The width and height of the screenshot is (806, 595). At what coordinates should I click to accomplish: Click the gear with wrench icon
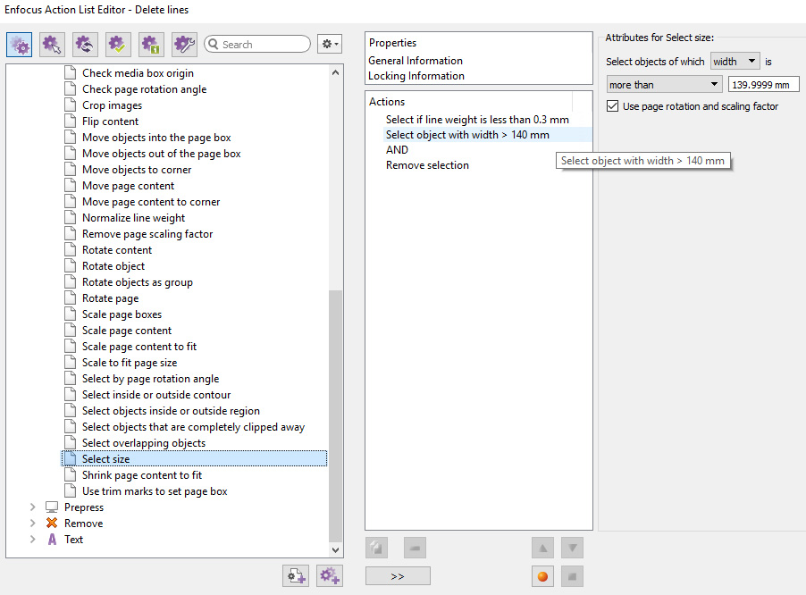point(184,44)
